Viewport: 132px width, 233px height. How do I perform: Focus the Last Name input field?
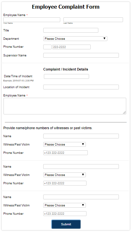[93, 20]
